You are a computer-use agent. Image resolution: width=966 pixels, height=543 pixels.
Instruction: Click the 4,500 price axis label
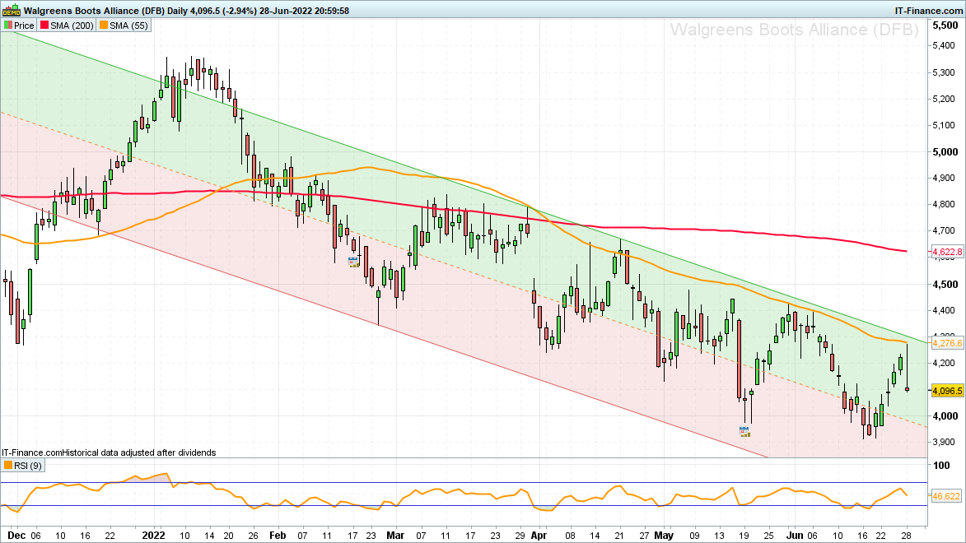coord(945,285)
